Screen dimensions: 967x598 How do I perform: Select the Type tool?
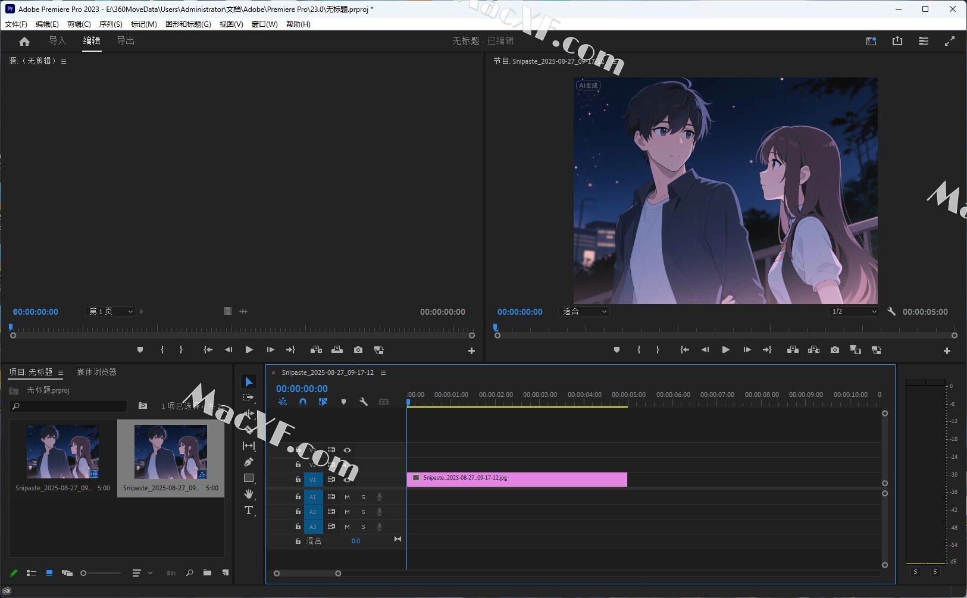point(249,510)
